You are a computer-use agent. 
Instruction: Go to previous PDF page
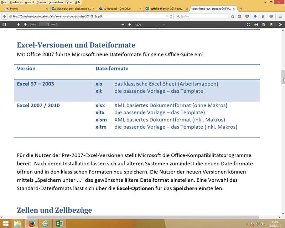(19, 25)
